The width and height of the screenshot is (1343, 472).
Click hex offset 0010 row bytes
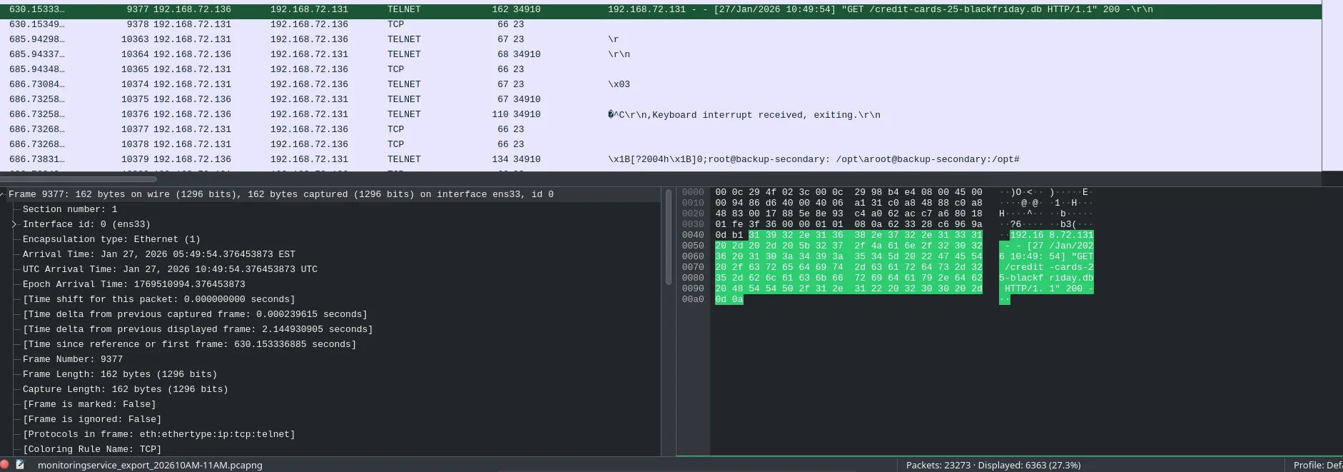(x=848, y=203)
